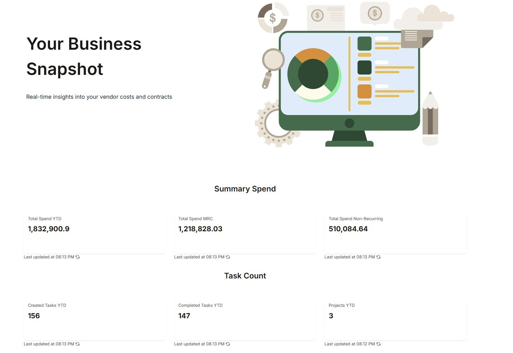Click refresh icon below Projects YTD

[x=378, y=344]
